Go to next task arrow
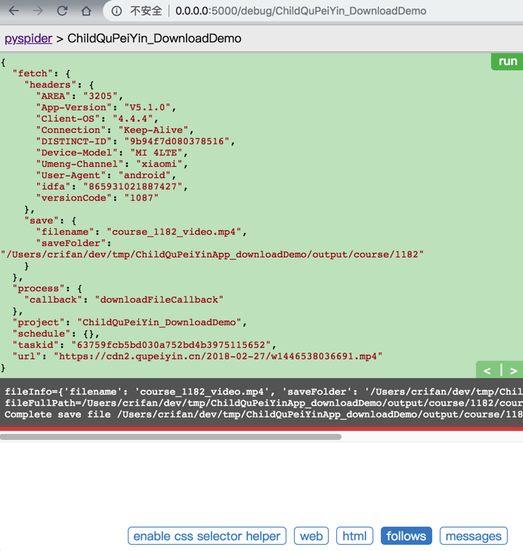523x551 pixels. (513, 371)
